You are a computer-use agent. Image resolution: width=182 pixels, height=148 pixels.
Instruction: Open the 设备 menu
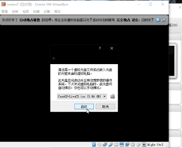47,11
